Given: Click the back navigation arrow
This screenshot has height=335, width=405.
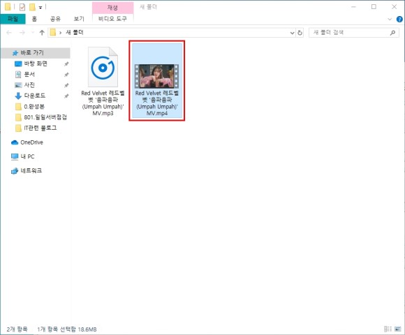Looking at the screenshot, I should coord(9,33).
